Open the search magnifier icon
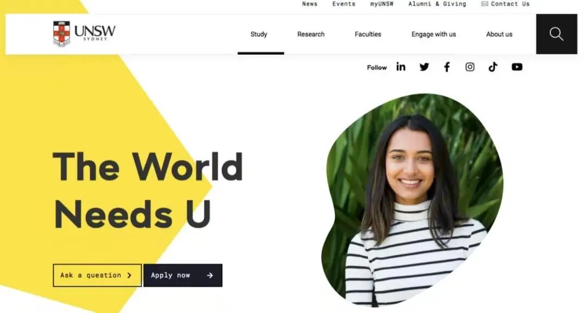Image resolution: width=586 pixels, height=313 pixels. (556, 34)
